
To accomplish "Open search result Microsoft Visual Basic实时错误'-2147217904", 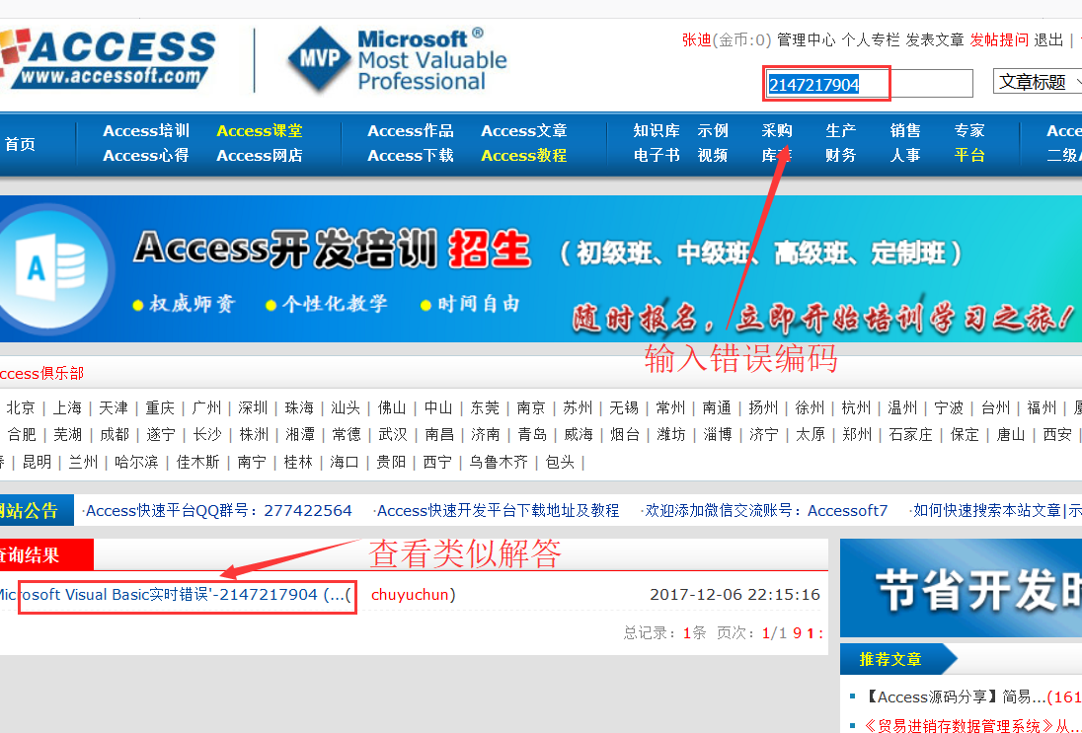I will pyautogui.click(x=174, y=595).
